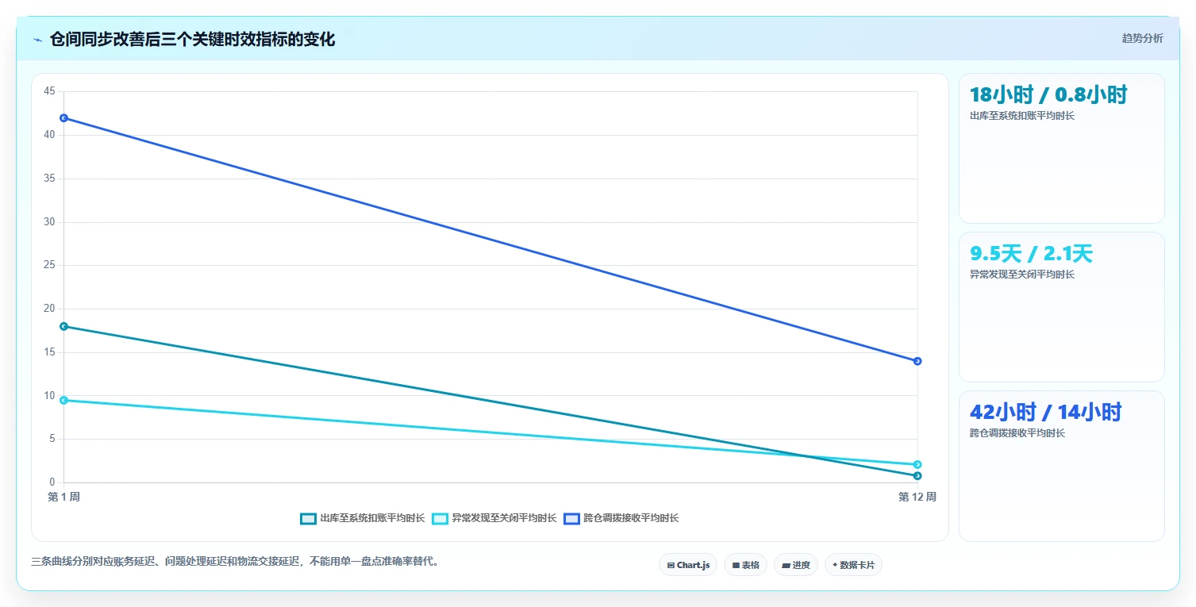Toggle the 异常发现至关闭平均时长 legend swatch
The height and width of the screenshot is (607, 1196).
(x=440, y=519)
